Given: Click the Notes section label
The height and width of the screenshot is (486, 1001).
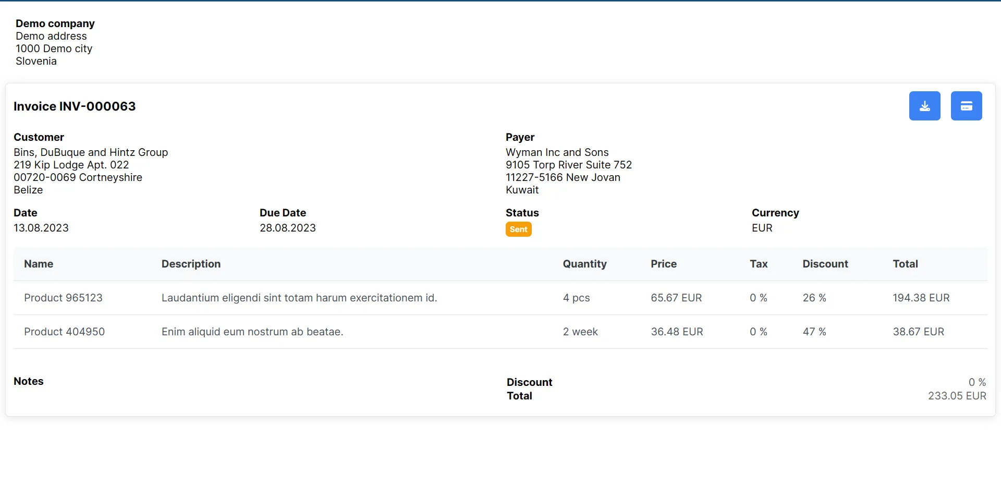Looking at the screenshot, I should 28,381.
